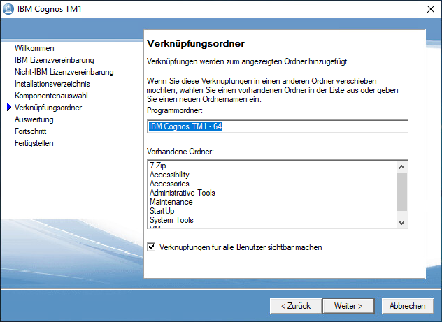Image resolution: width=442 pixels, height=322 pixels.
Task: Choose System Tools folder entry
Action: [171, 220]
